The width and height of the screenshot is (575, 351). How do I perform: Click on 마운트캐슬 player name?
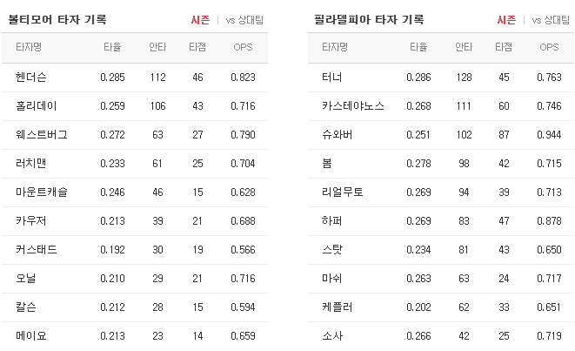[x=42, y=192]
